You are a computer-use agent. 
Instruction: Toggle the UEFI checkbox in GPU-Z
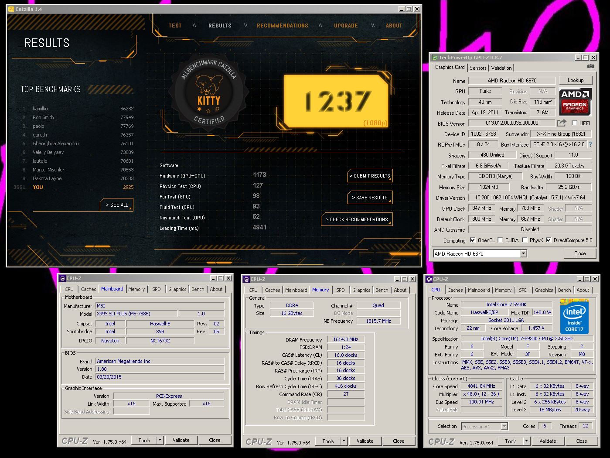tap(574, 123)
